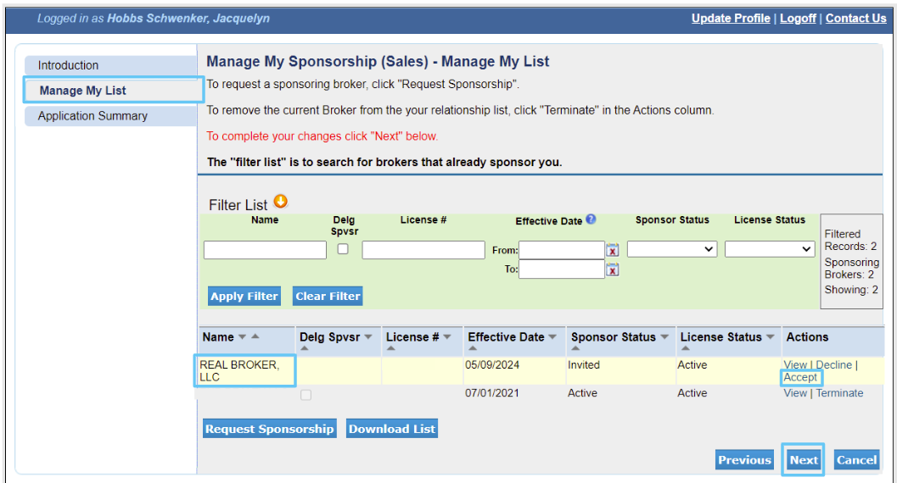Image resolution: width=897 pixels, height=483 pixels.
Task: Sort License # column with its down arrow
Action: tap(446, 337)
